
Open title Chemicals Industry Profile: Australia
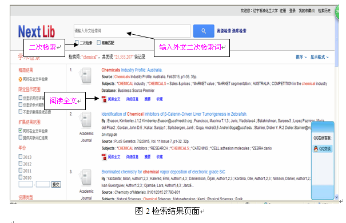point(132,70)
